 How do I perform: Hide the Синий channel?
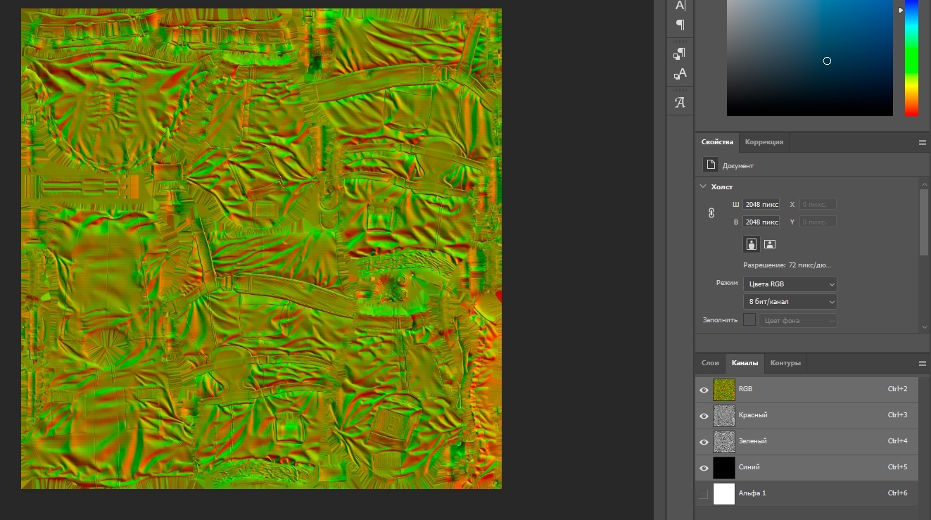tap(704, 468)
